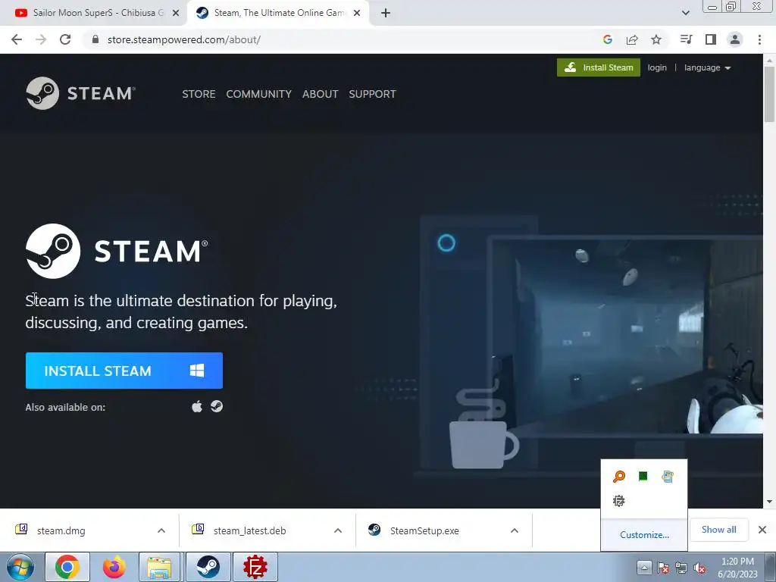Choose the Apple macOS download icon
The height and width of the screenshot is (582, 776).
(197, 407)
